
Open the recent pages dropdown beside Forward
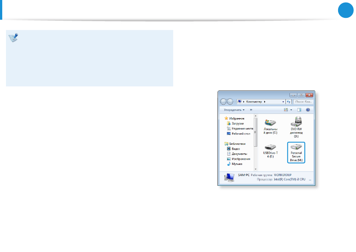tap(235, 102)
